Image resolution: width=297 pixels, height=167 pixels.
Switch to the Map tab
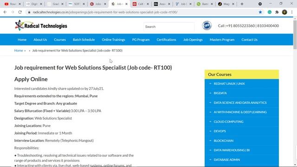(225, 4)
